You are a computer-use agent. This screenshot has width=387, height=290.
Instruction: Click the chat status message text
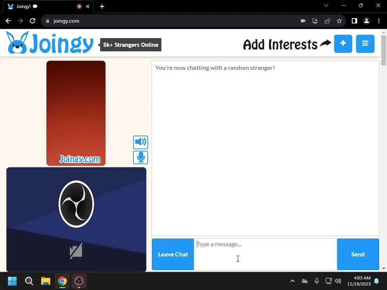[215, 68]
